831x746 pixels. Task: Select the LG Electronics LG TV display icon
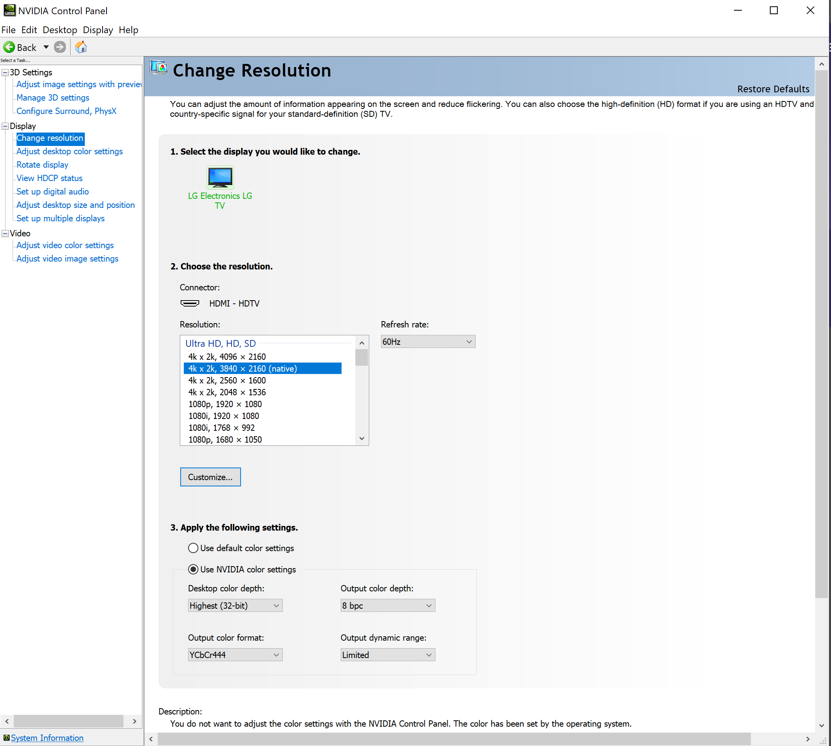pyautogui.click(x=220, y=177)
